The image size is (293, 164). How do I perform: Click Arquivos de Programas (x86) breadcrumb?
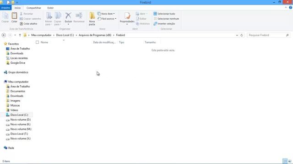(x=95, y=35)
